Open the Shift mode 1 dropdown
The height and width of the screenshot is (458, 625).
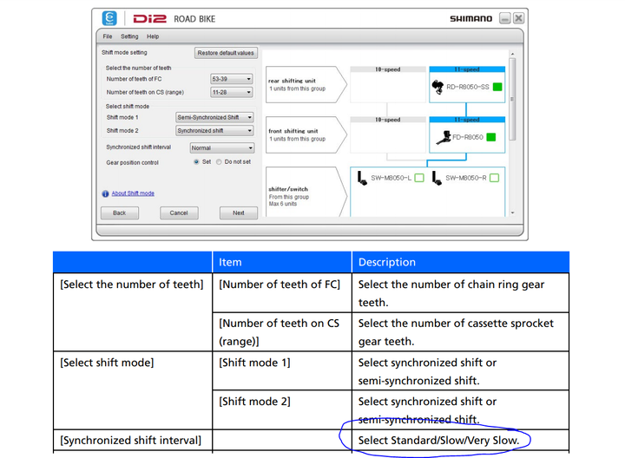(214, 117)
